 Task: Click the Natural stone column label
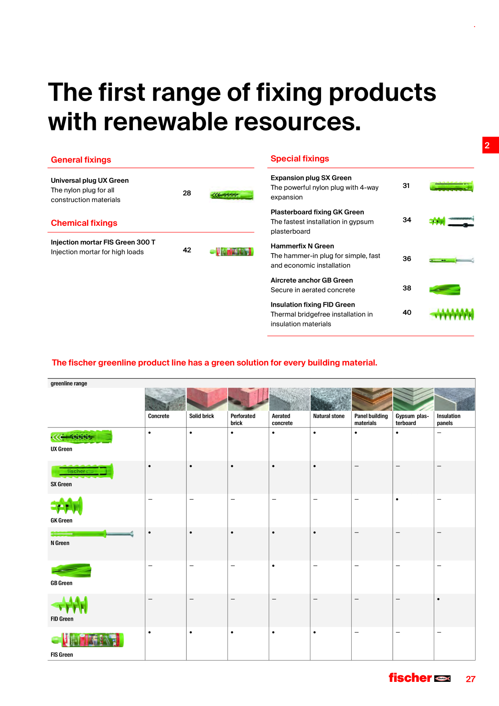pos(329,416)
